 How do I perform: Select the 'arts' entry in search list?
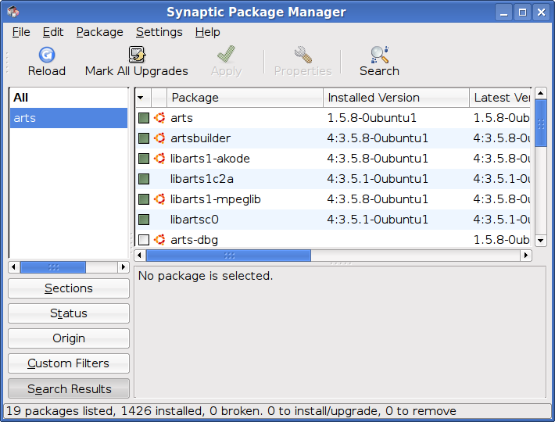click(68, 118)
